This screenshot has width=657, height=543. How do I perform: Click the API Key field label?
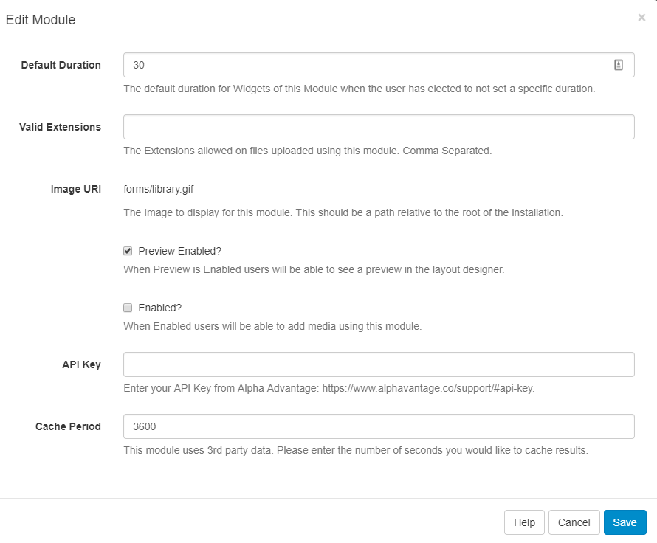click(81, 364)
